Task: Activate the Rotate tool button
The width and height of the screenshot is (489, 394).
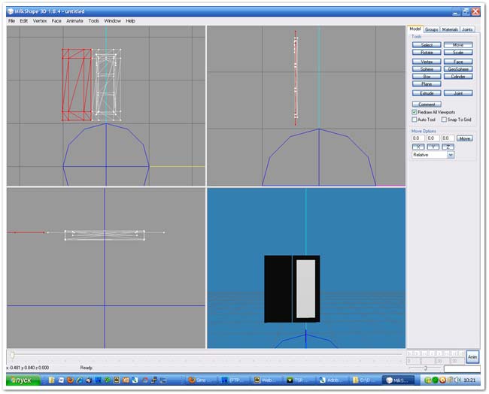Action: pos(427,52)
